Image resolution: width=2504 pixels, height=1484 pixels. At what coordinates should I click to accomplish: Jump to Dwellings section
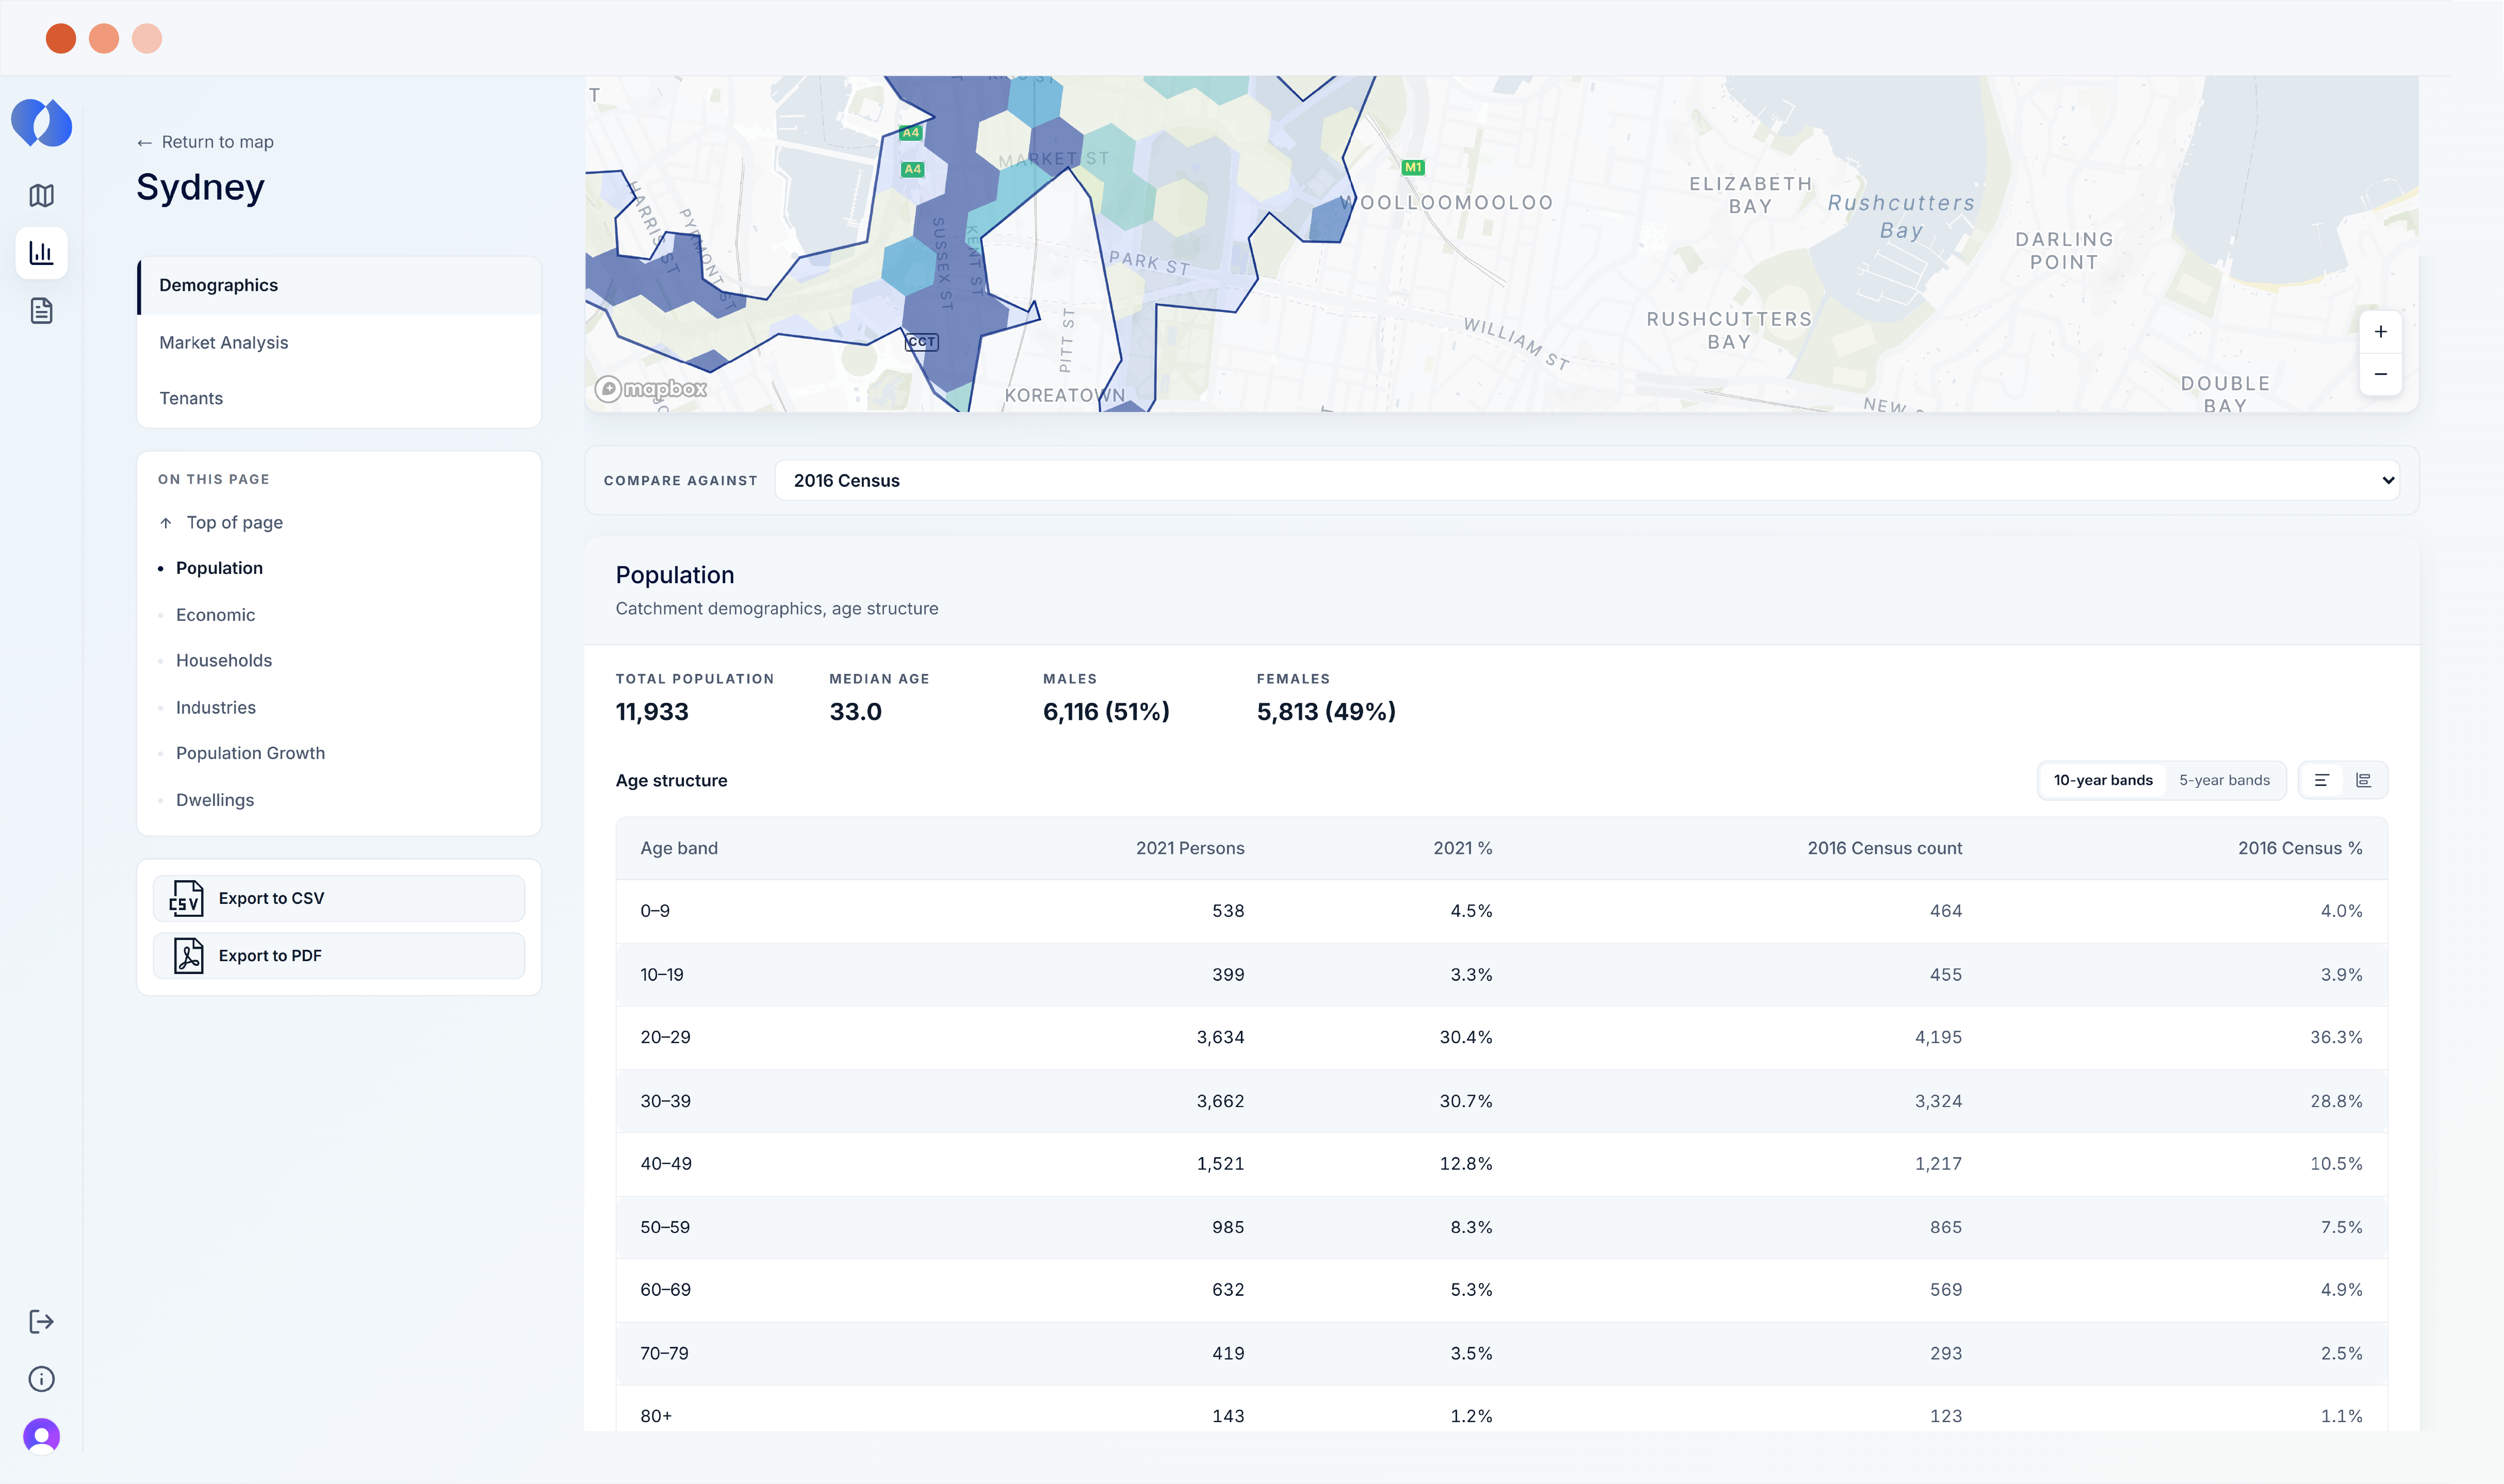pyautogui.click(x=215, y=800)
